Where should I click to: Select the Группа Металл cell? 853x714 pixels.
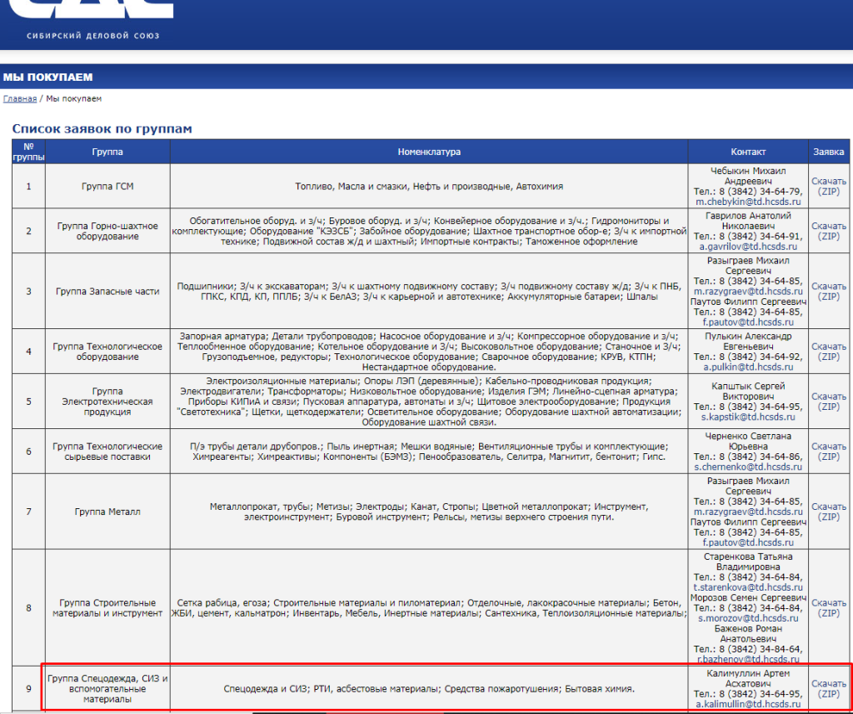[x=107, y=512]
